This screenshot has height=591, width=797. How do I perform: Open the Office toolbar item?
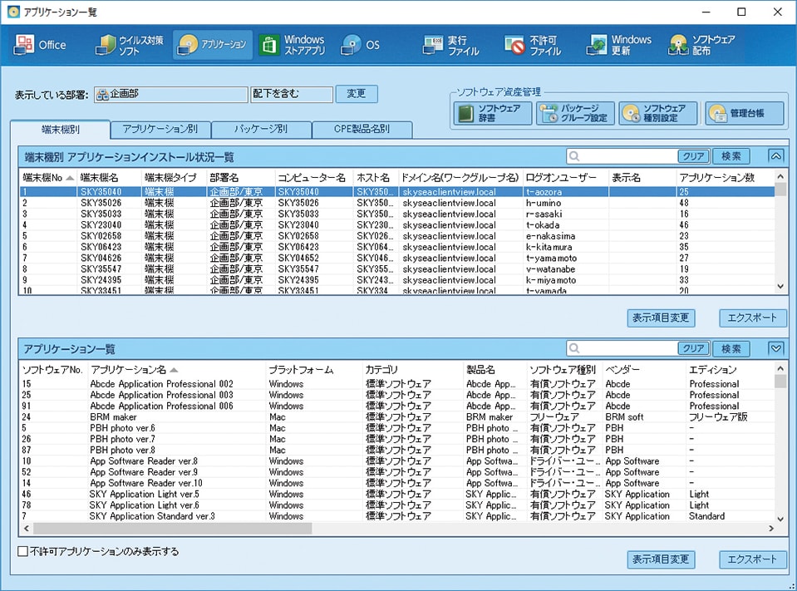40,45
